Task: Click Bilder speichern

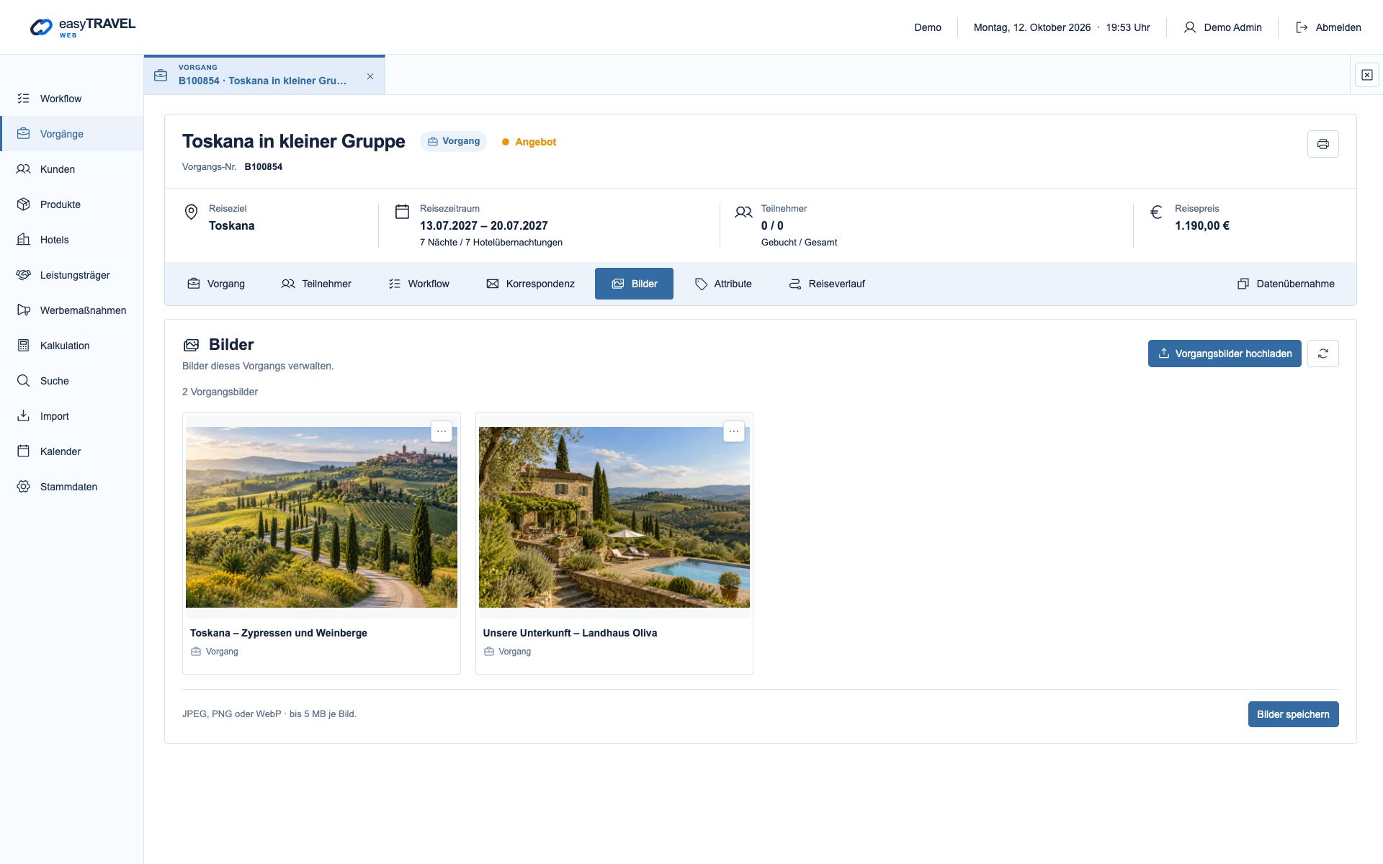Action: coord(1293,714)
